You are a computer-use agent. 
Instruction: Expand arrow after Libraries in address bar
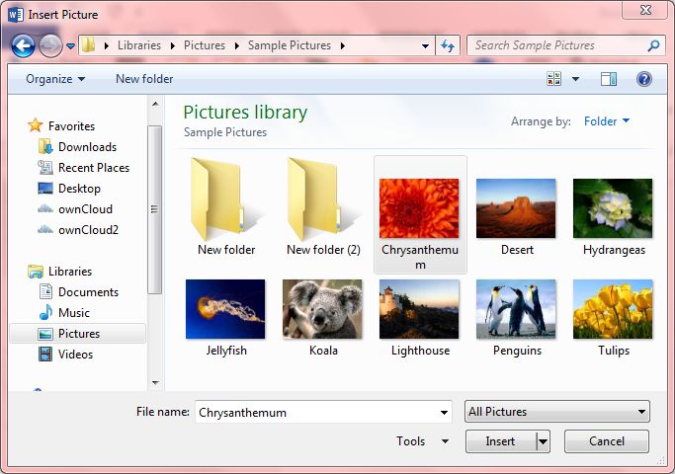[x=173, y=45]
